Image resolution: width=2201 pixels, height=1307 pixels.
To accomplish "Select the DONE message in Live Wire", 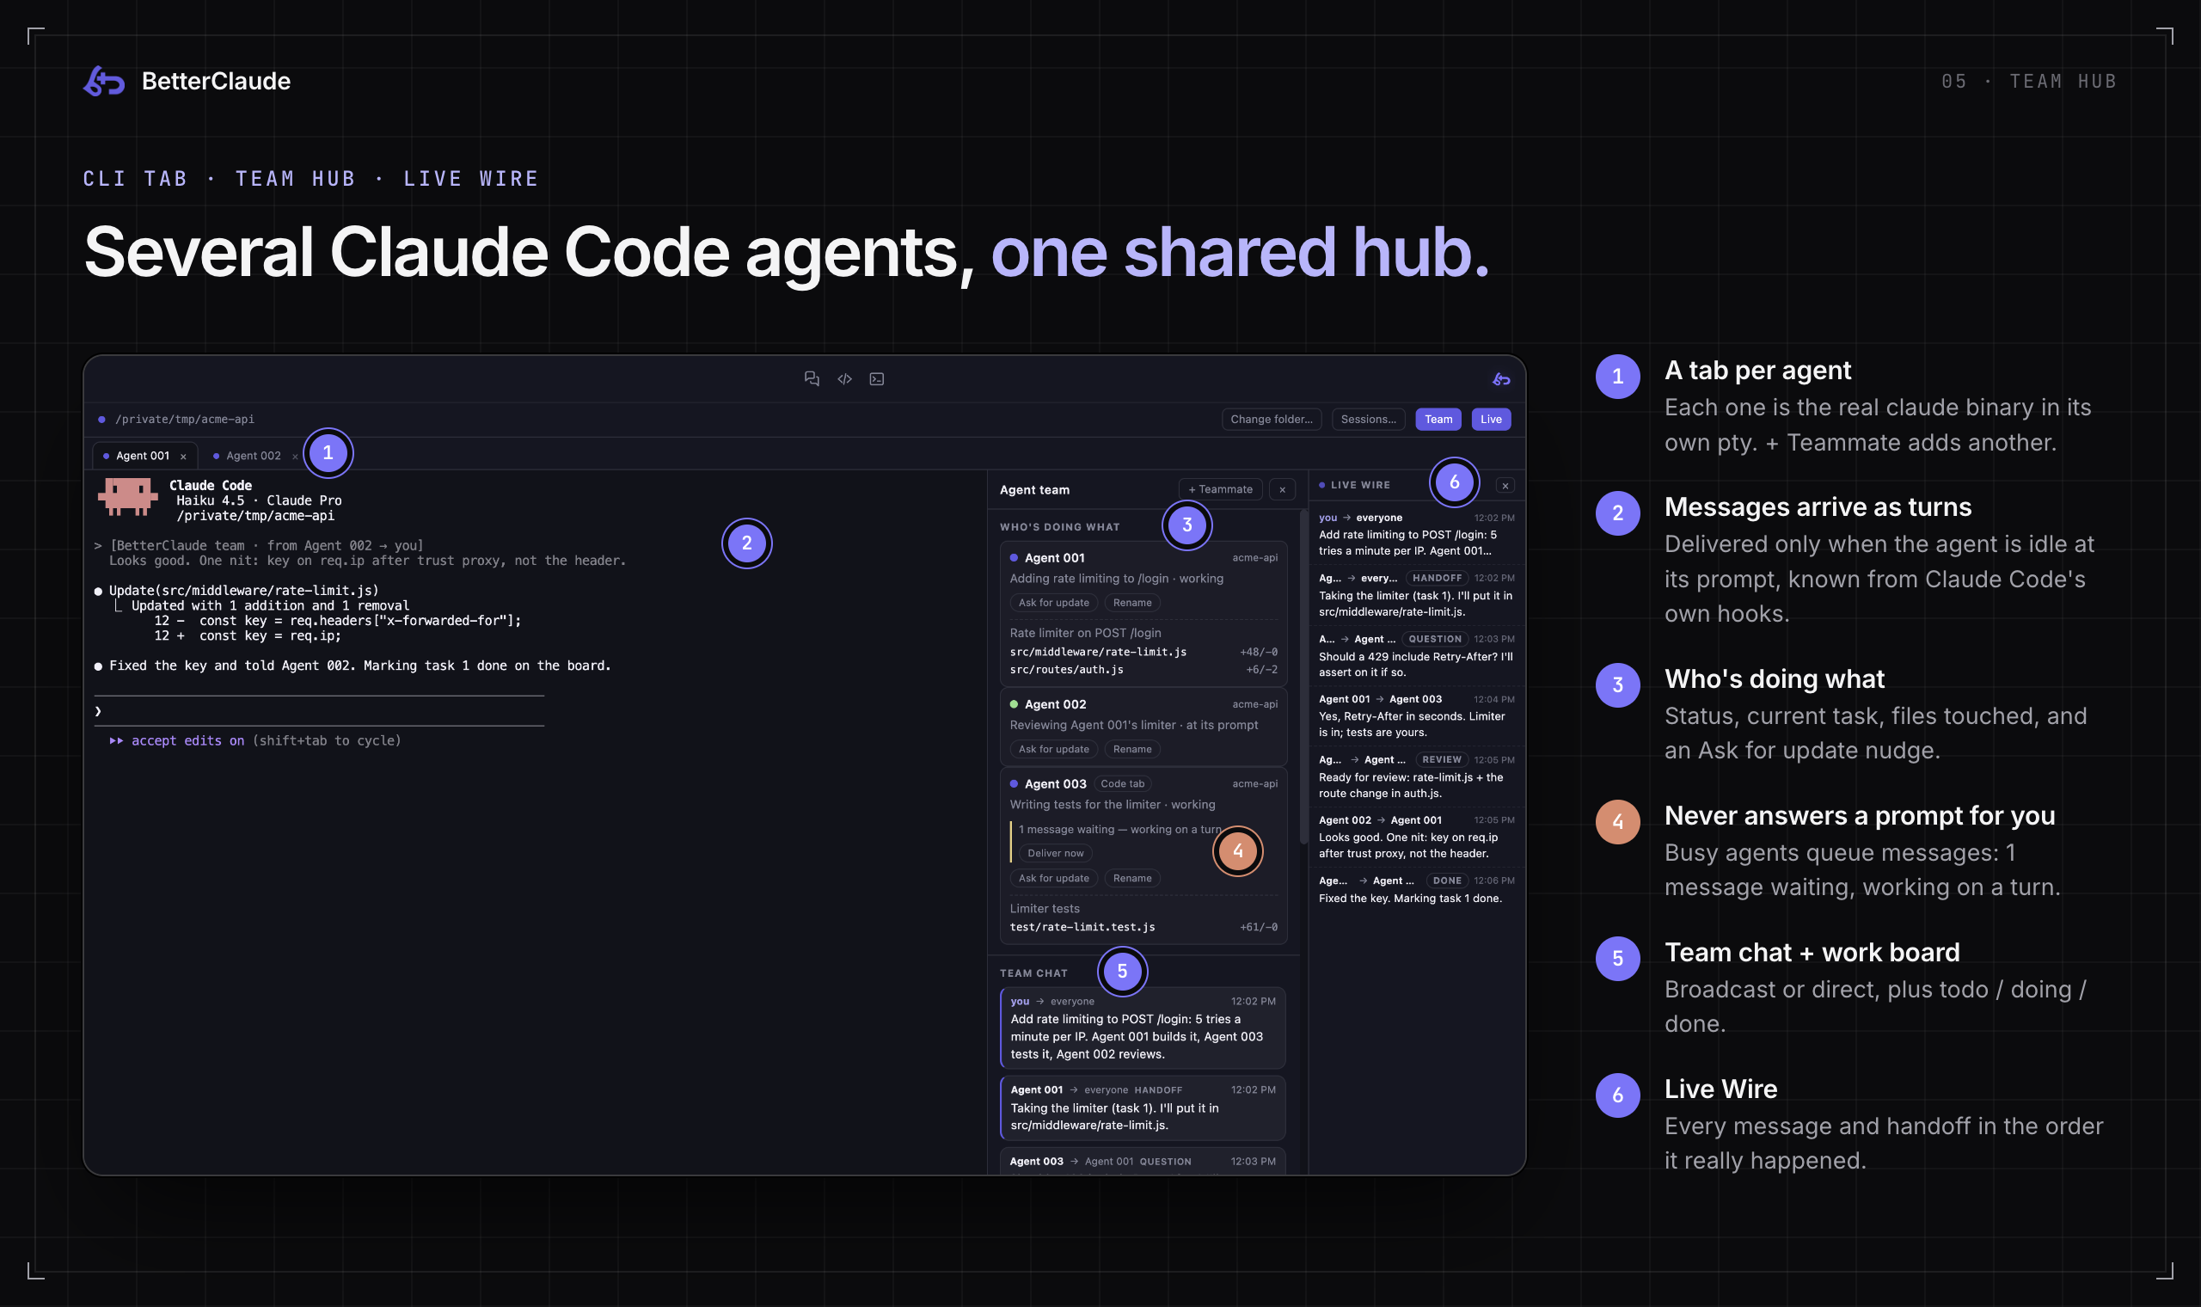I will (1416, 890).
